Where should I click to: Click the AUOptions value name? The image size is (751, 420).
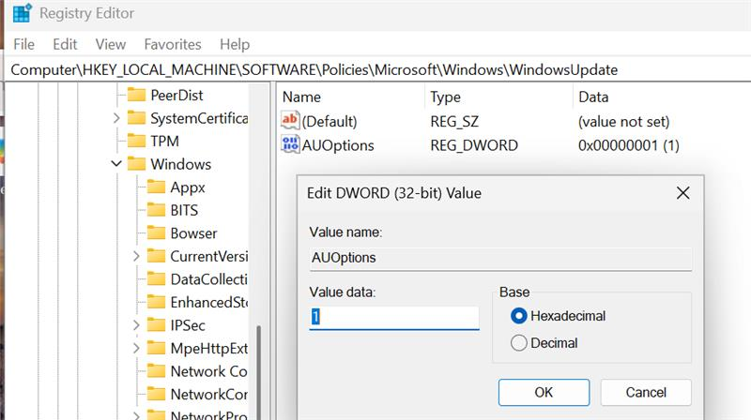pyautogui.click(x=338, y=145)
